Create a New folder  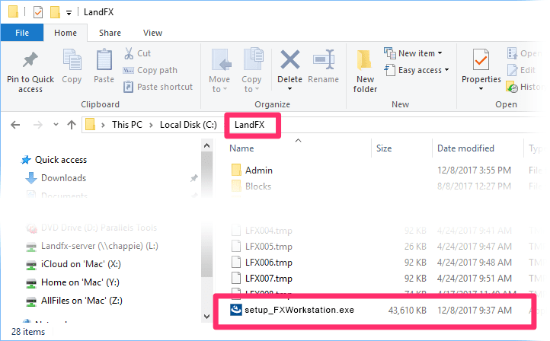coord(365,72)
